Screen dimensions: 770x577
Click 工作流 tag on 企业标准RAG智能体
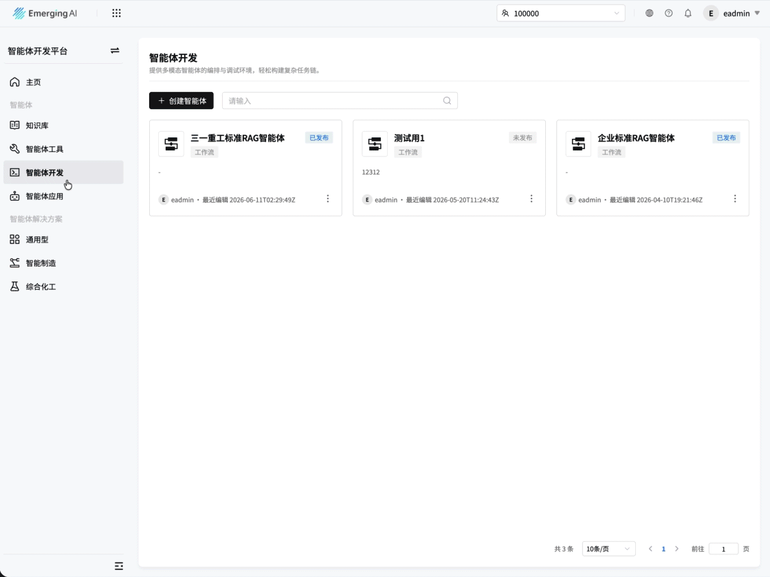(x=611, y=152)
